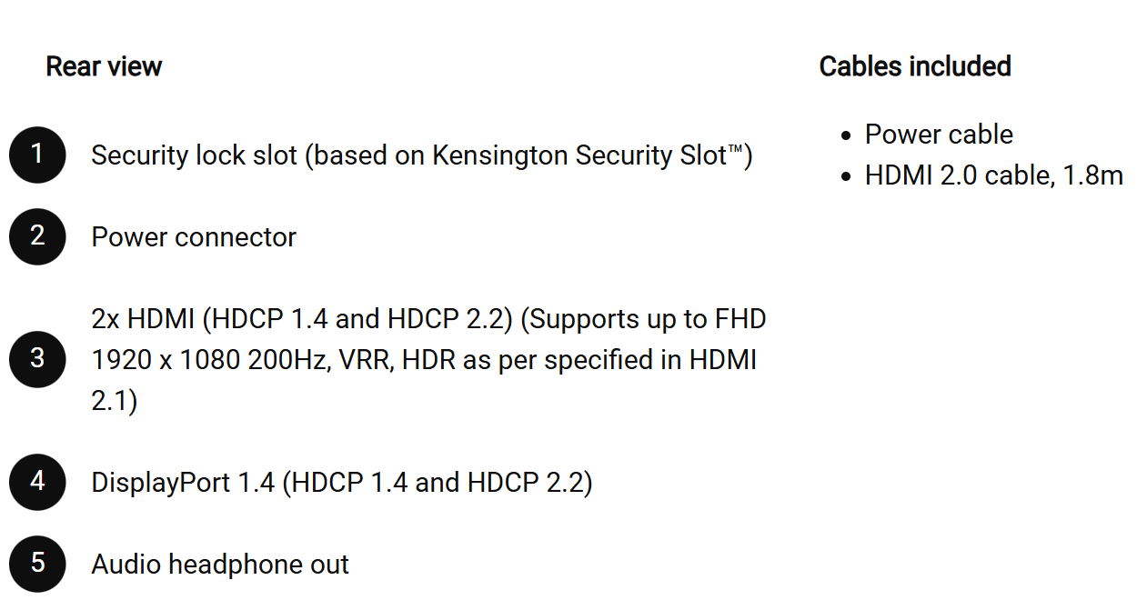Click the 2x HDMI port description
The height and width of the screenshot is (610, 1137).
[x=428, y=360]
